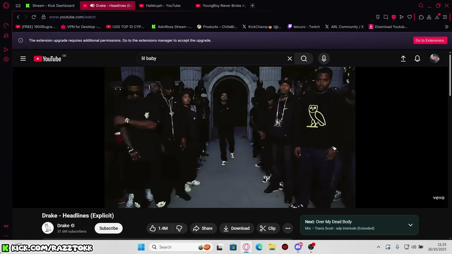Reload the current page
452x254 pixels.
pyautogui.click(x=34, y=17)
